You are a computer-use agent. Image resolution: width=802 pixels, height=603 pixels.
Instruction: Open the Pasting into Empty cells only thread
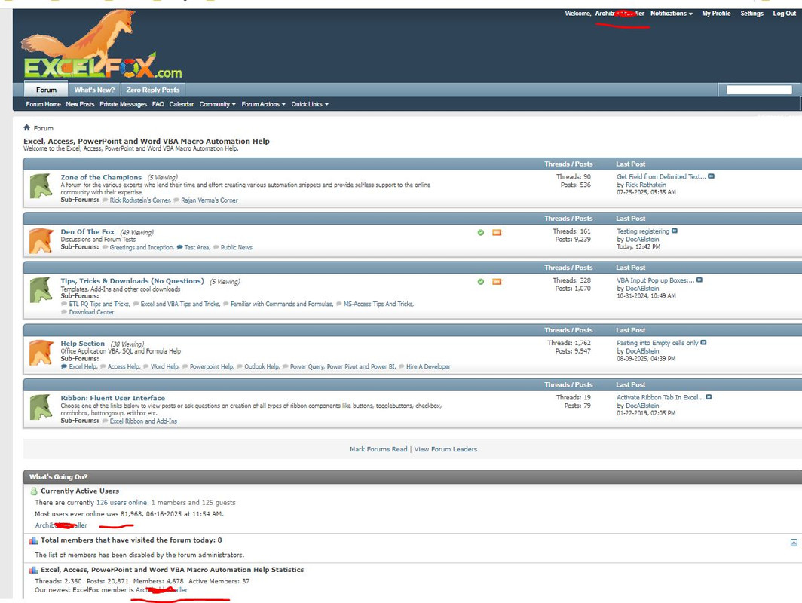[x=657, y=343]
